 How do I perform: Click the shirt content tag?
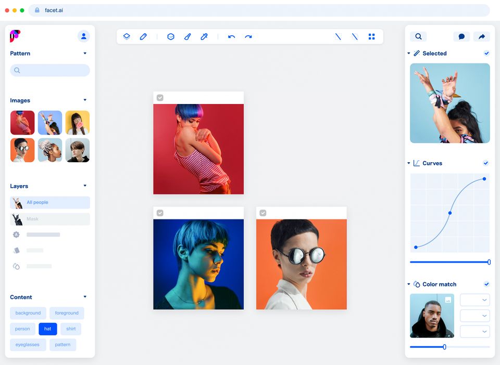coord(71,329)
